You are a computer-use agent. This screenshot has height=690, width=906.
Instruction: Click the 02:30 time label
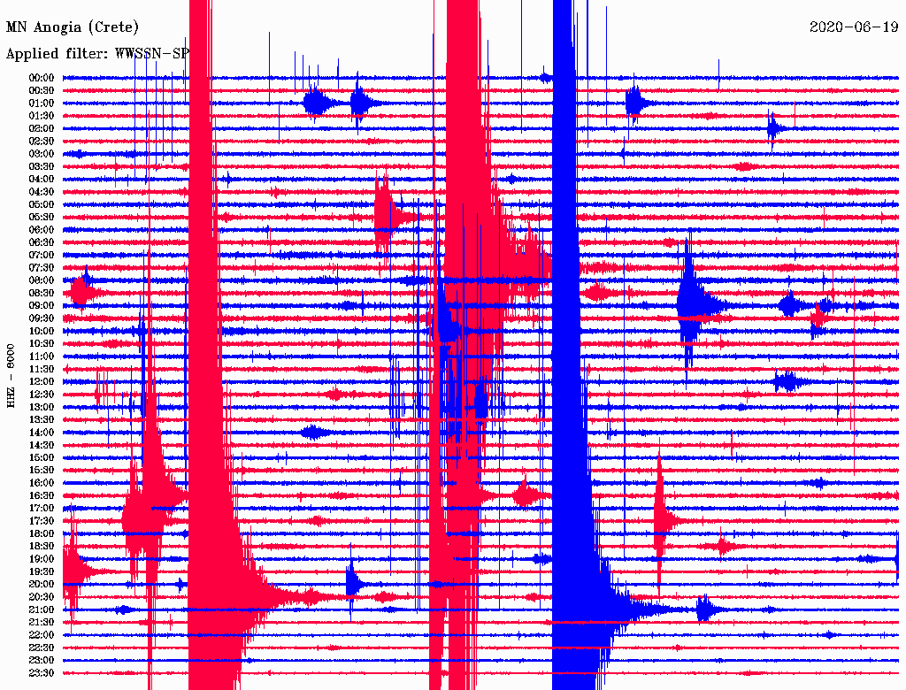tap(42, 141)
